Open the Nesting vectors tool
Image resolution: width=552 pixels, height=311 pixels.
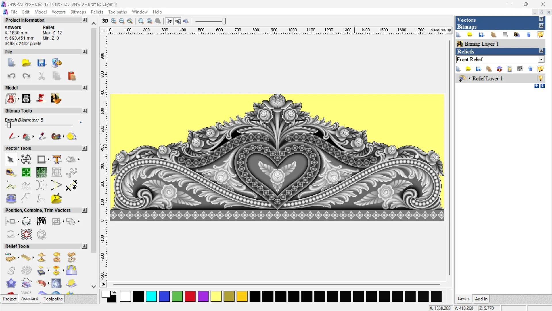tap(41, 221)
